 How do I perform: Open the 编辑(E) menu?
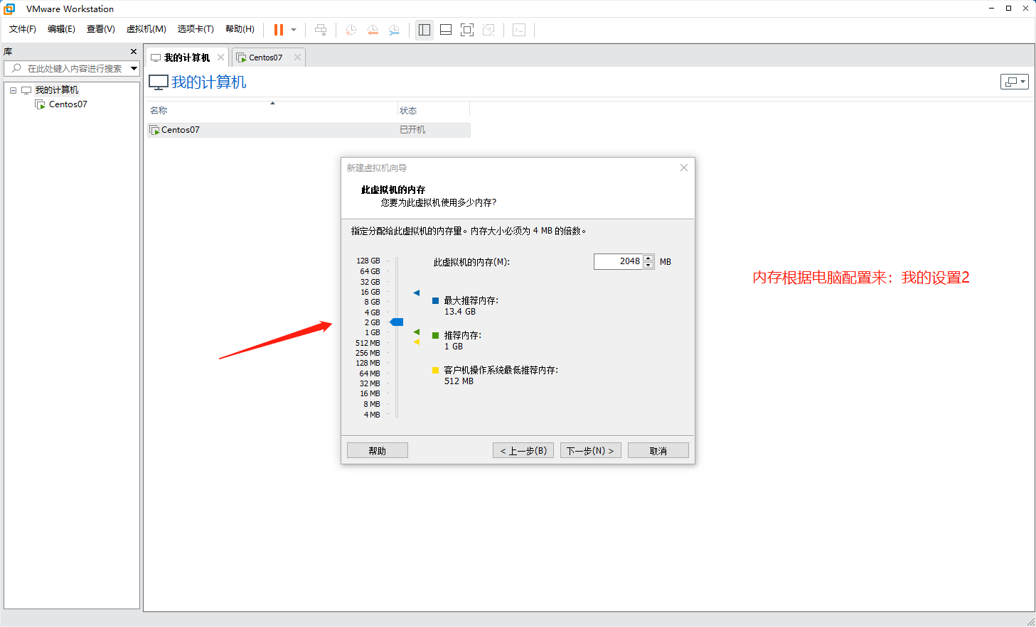click(x=61, y=29)
